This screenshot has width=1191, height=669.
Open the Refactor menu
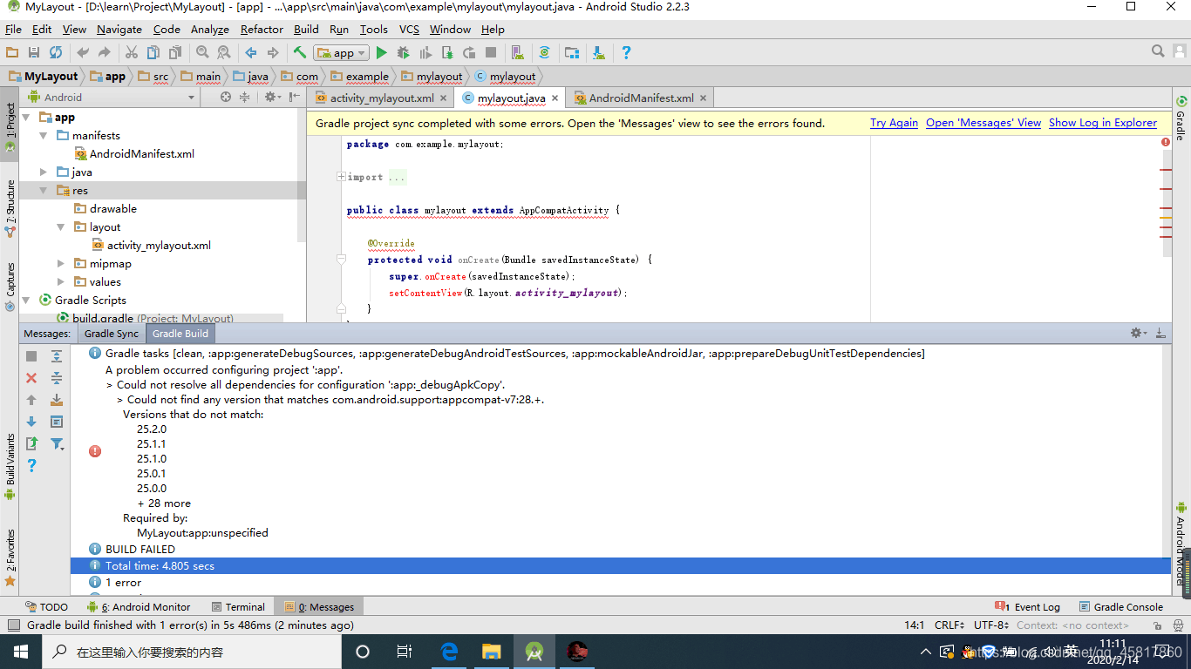(262, 29)
